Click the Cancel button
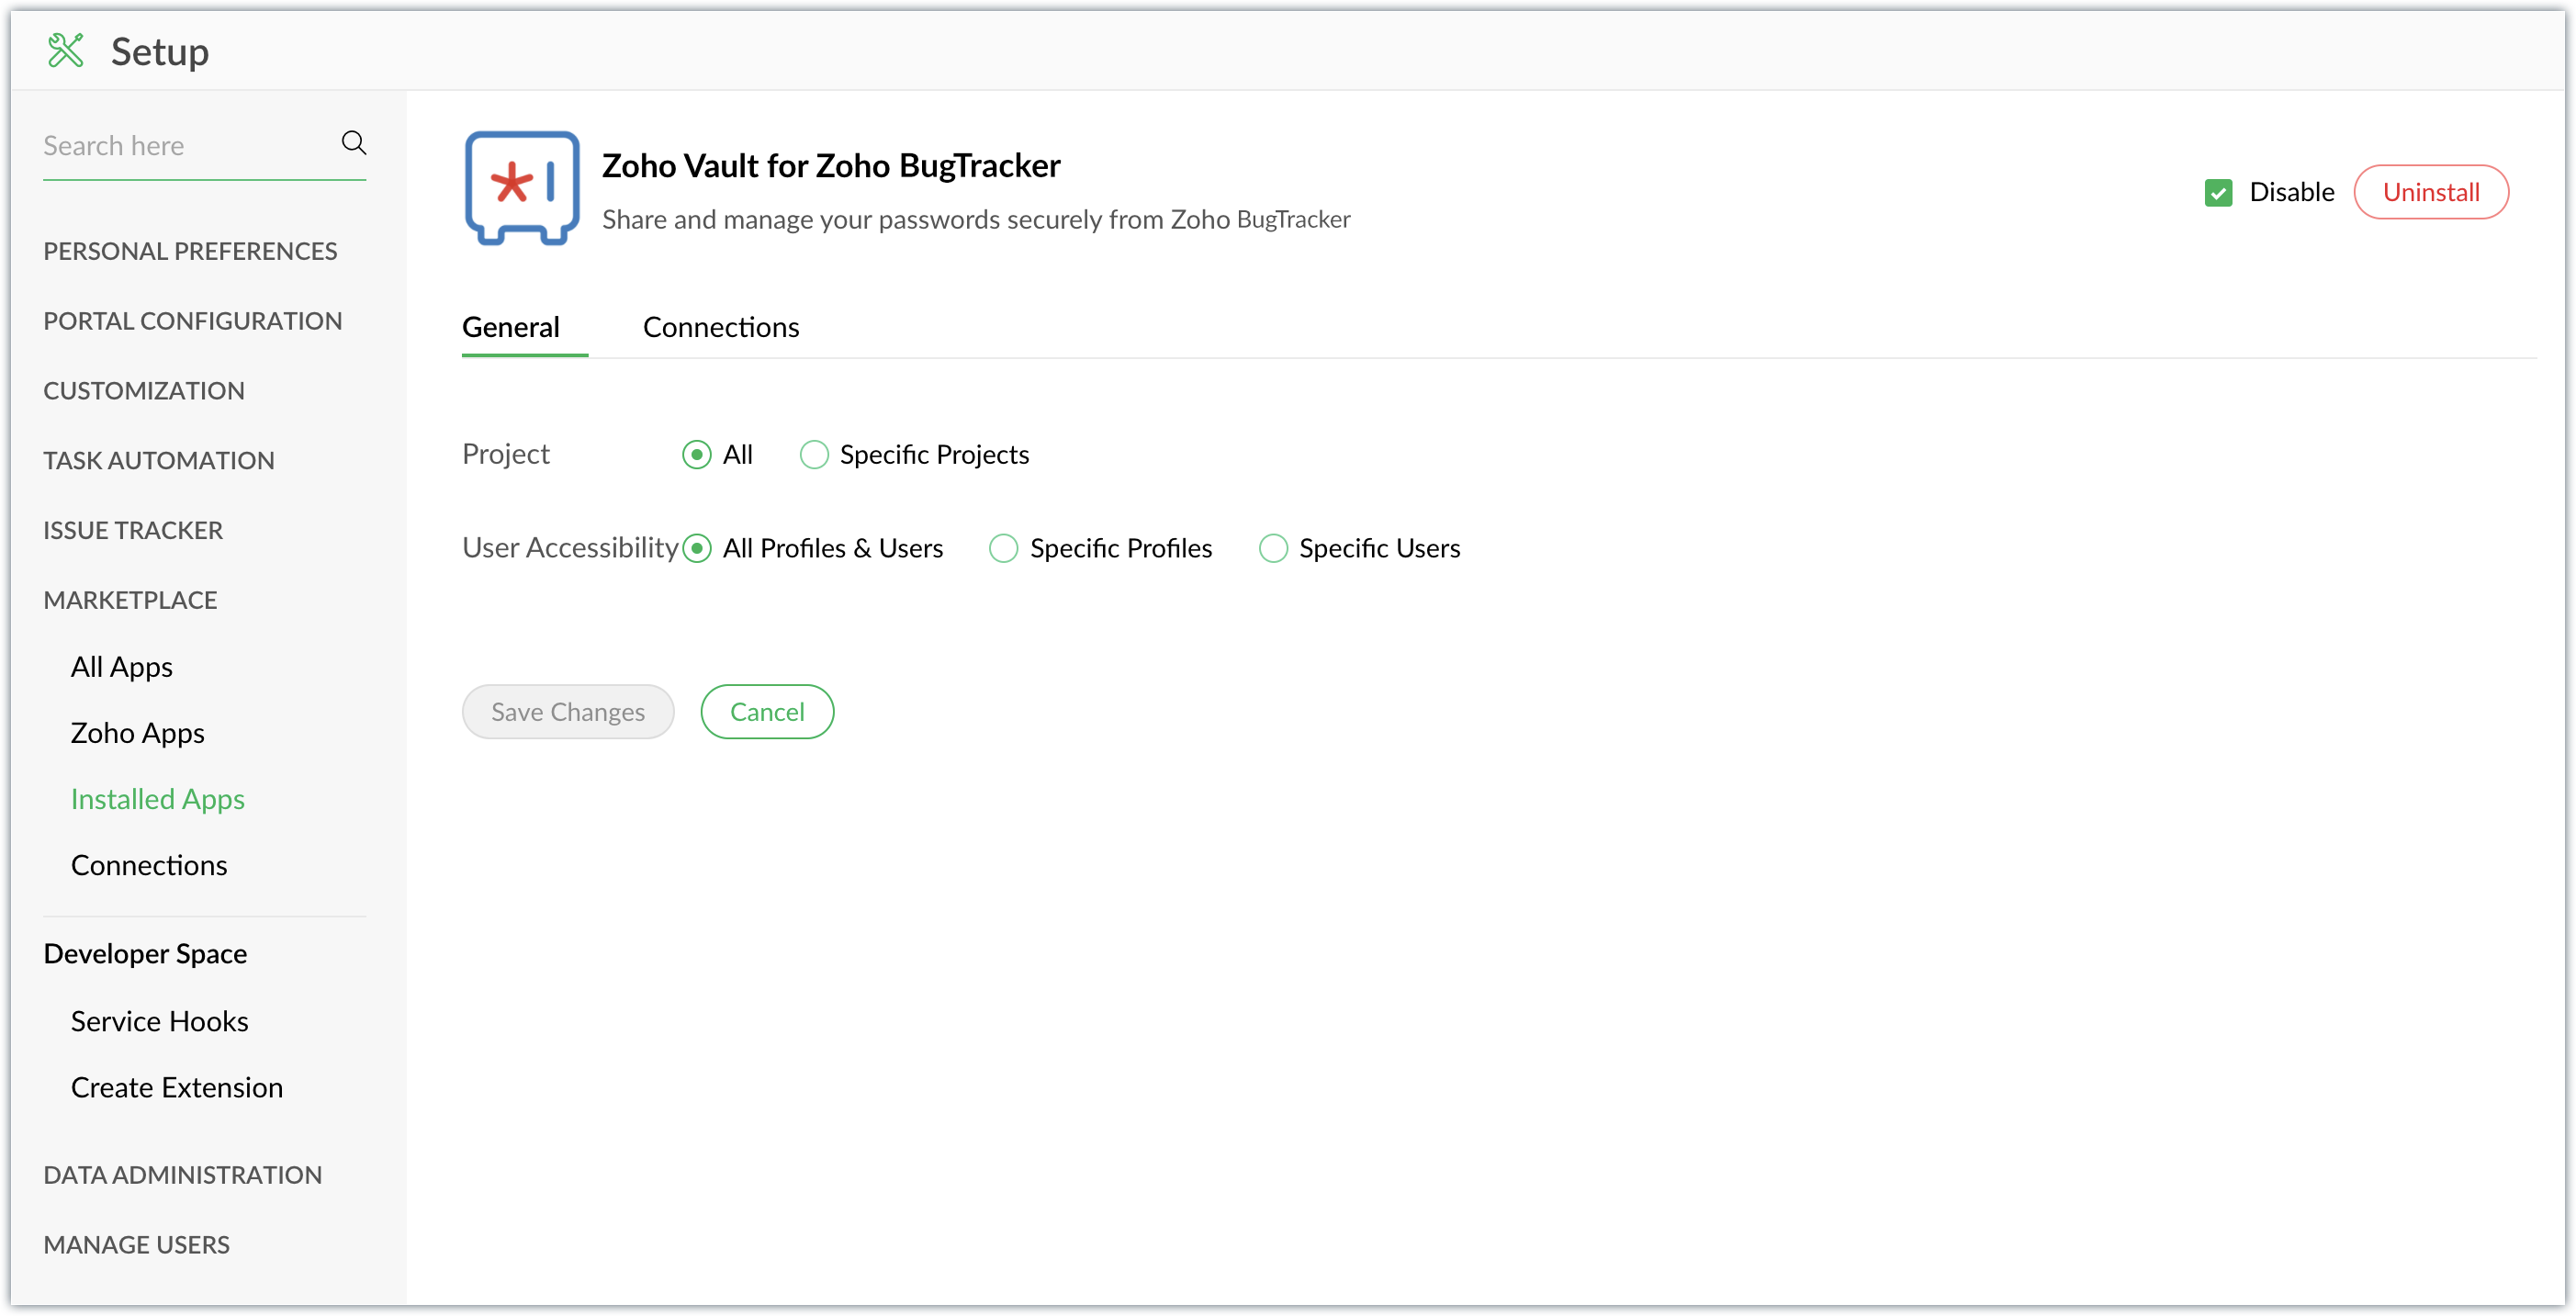 tap(766, 712)
